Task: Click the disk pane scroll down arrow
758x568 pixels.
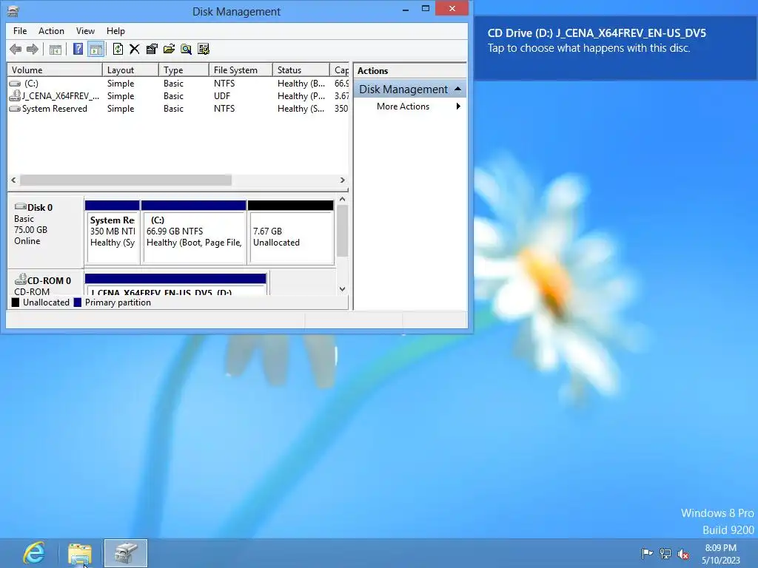Action: pyautogui.click(x=342, y=289)
